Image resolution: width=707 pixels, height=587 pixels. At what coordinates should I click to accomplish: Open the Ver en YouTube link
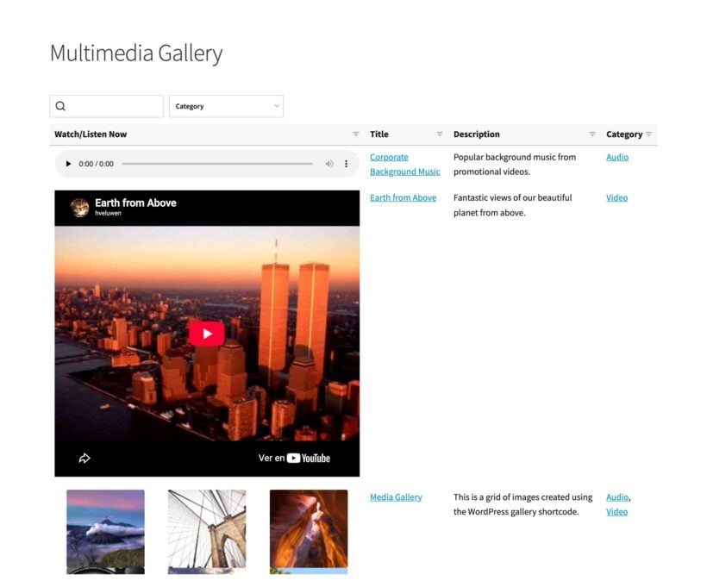[294, 459]
